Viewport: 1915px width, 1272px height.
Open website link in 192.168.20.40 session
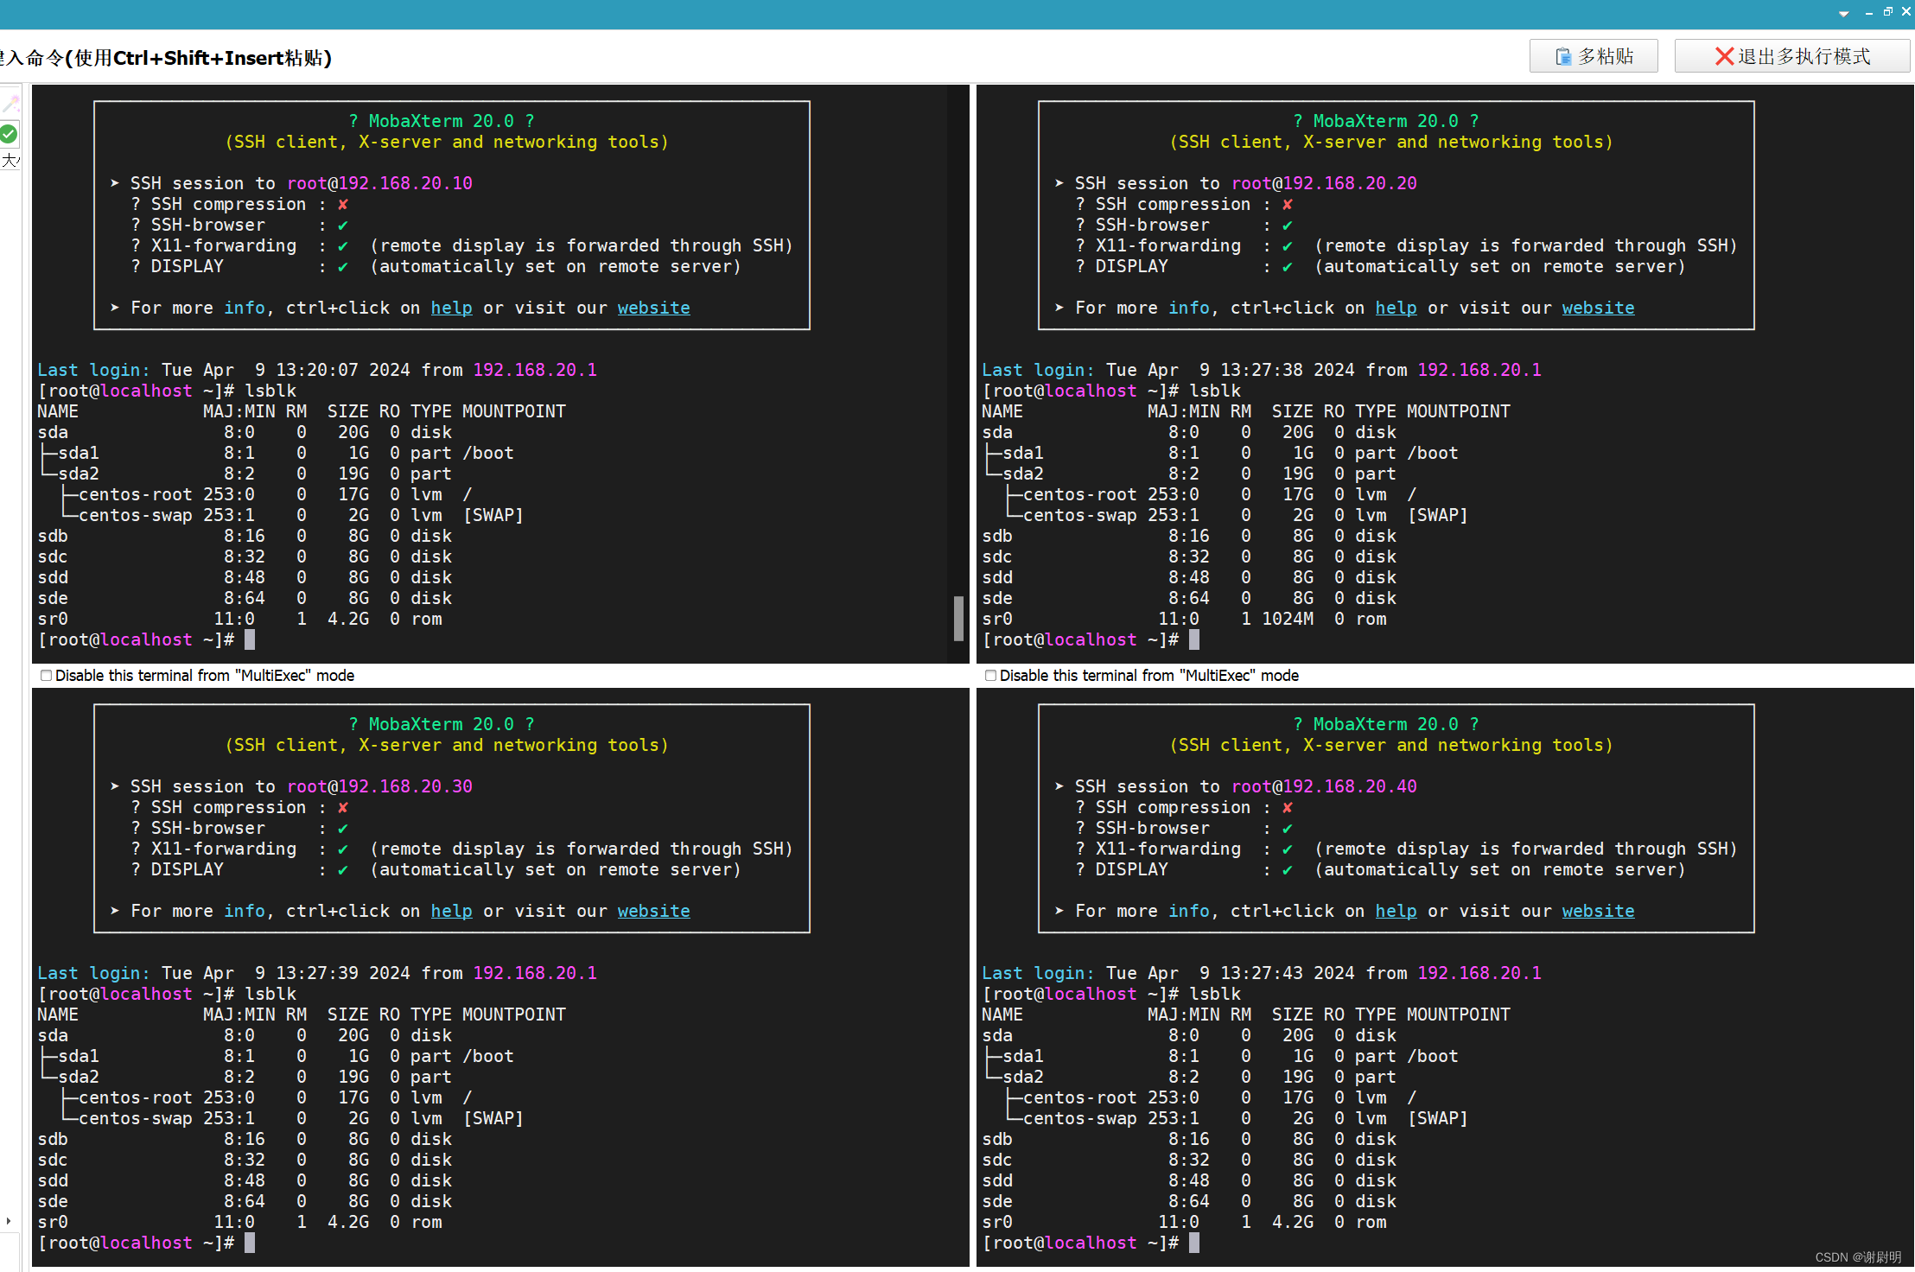(x=1597, y=912)
